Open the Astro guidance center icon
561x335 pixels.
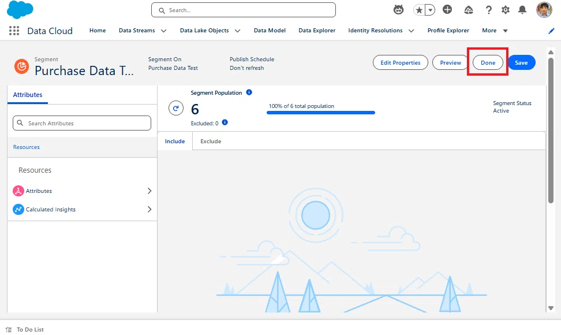point(398,10)
